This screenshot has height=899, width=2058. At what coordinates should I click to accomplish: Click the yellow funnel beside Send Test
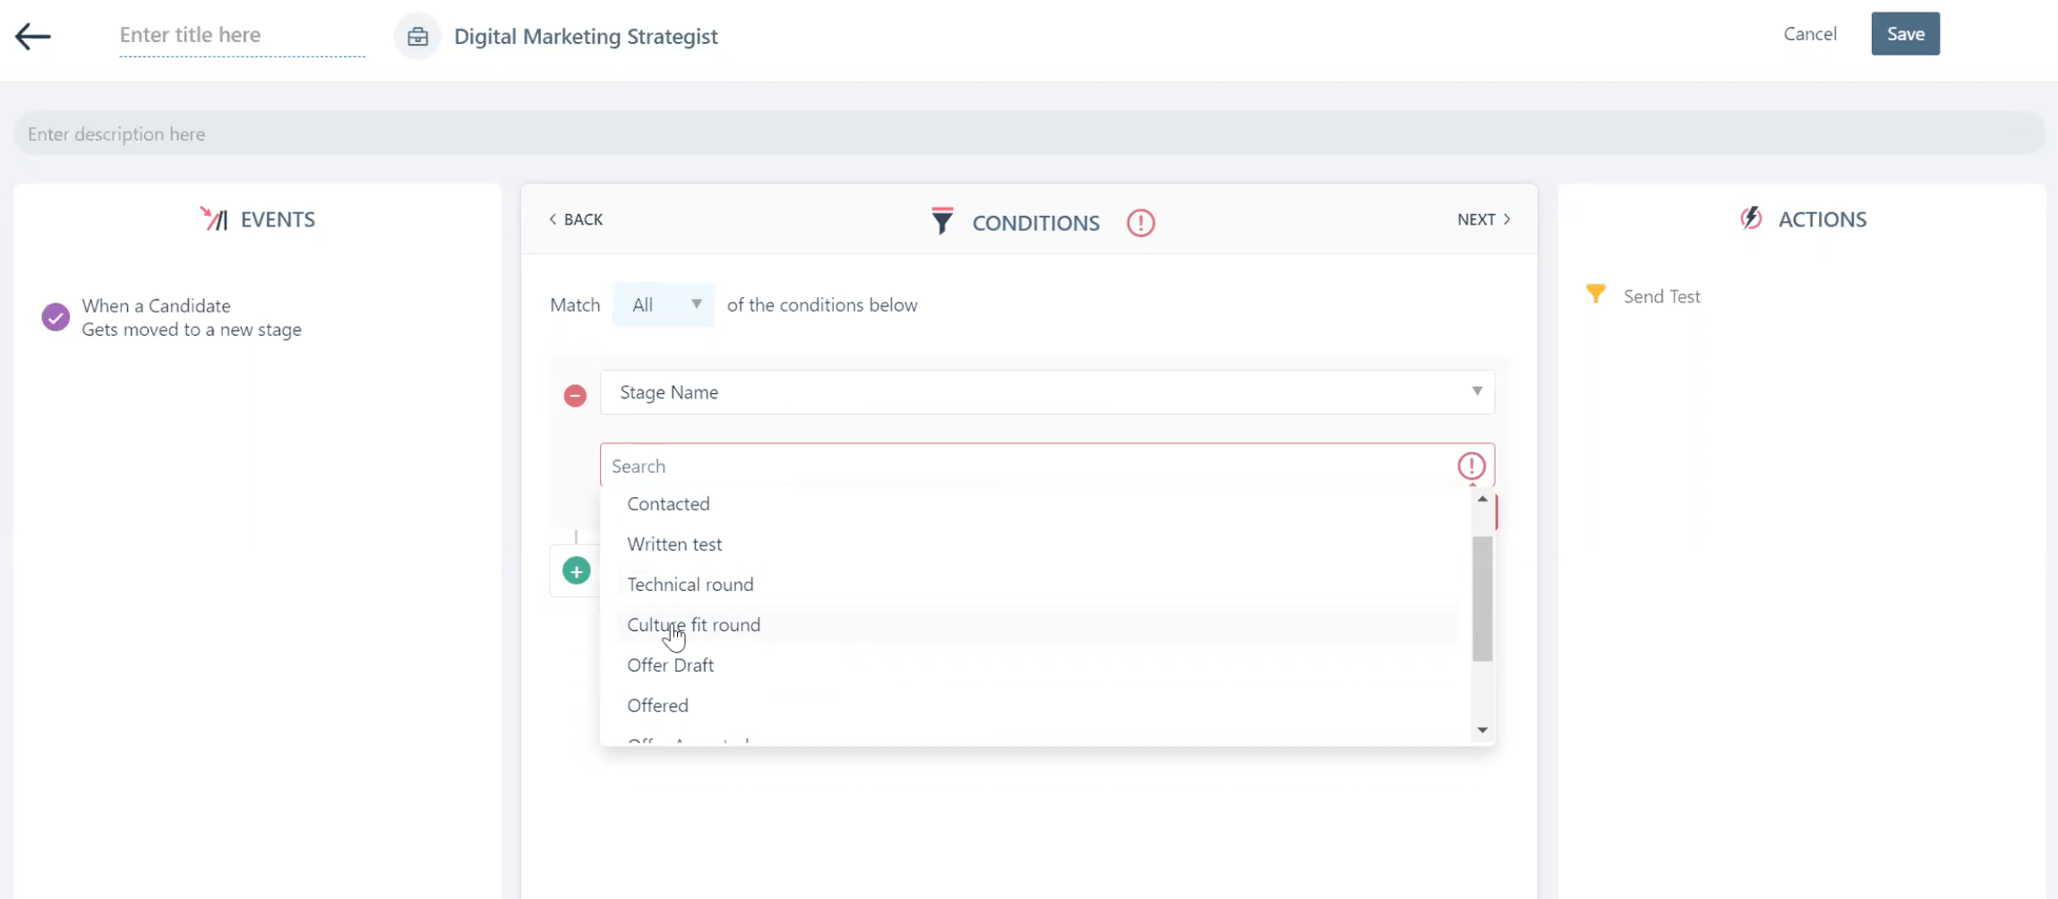click(x=1595, y=294)
